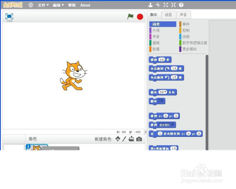This screenshot has width=236, height=189.
Task: Edit the 10 value in move block
Action: [162, 60]
